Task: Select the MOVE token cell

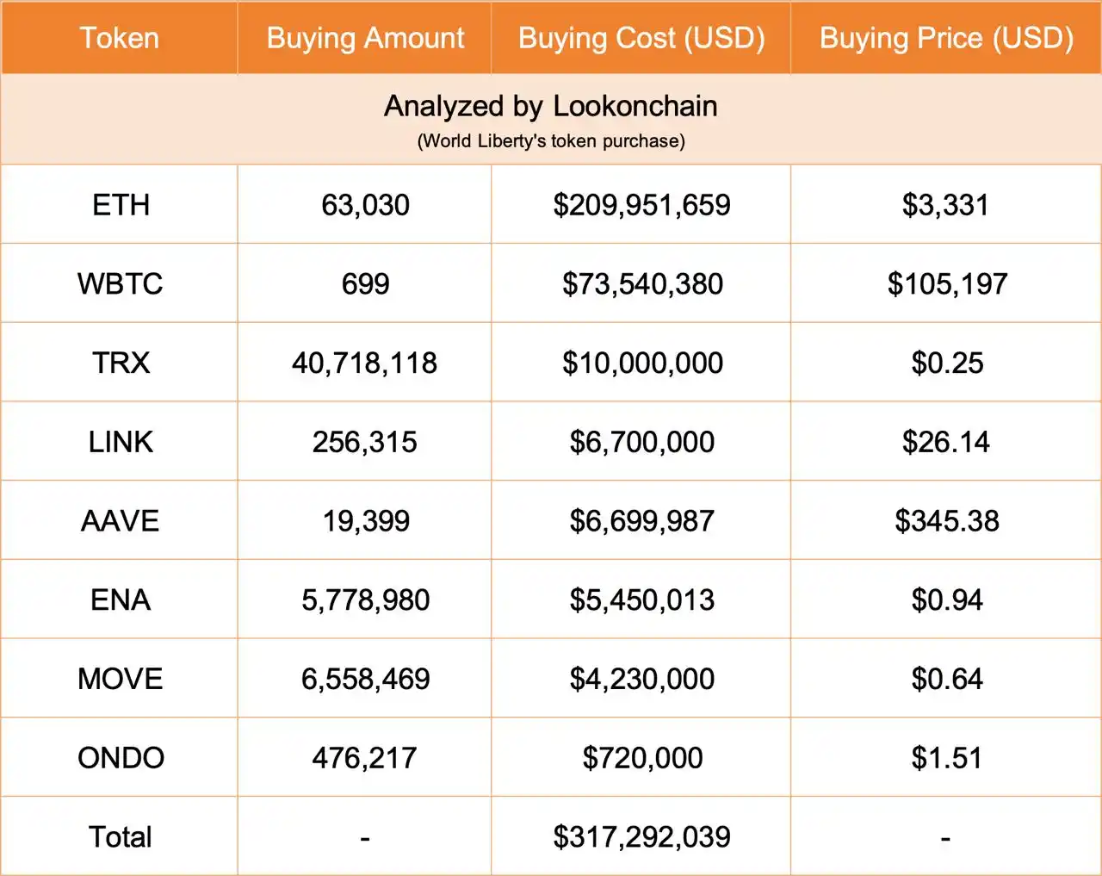Action: tap(121, 679)
